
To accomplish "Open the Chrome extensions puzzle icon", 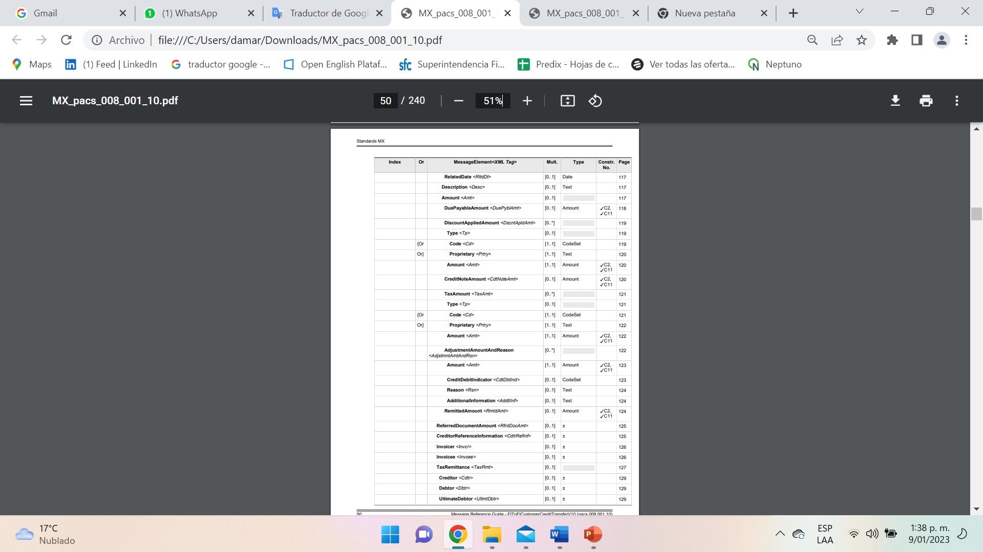I will point(892,40).
